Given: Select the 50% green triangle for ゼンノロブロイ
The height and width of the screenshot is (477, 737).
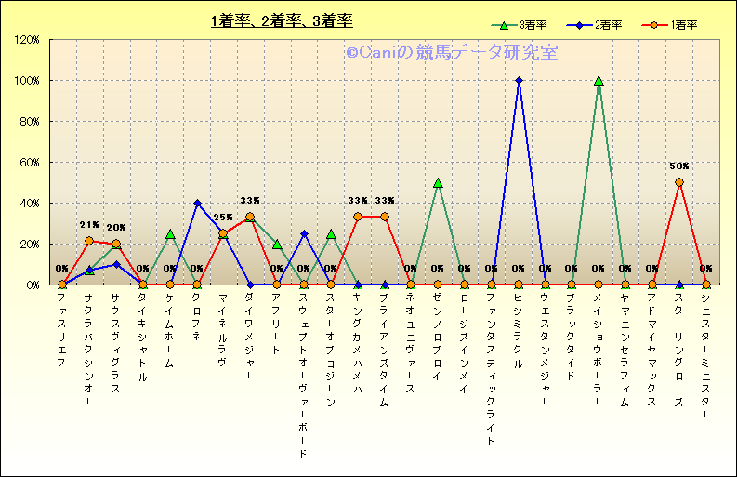Looking at the screenshot, I should coord(438,183).
